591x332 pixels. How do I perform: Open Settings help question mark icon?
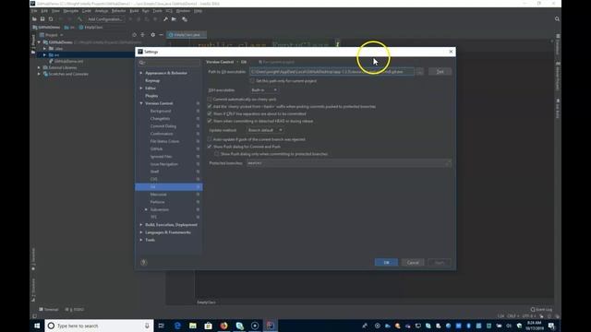pos(144,262)
